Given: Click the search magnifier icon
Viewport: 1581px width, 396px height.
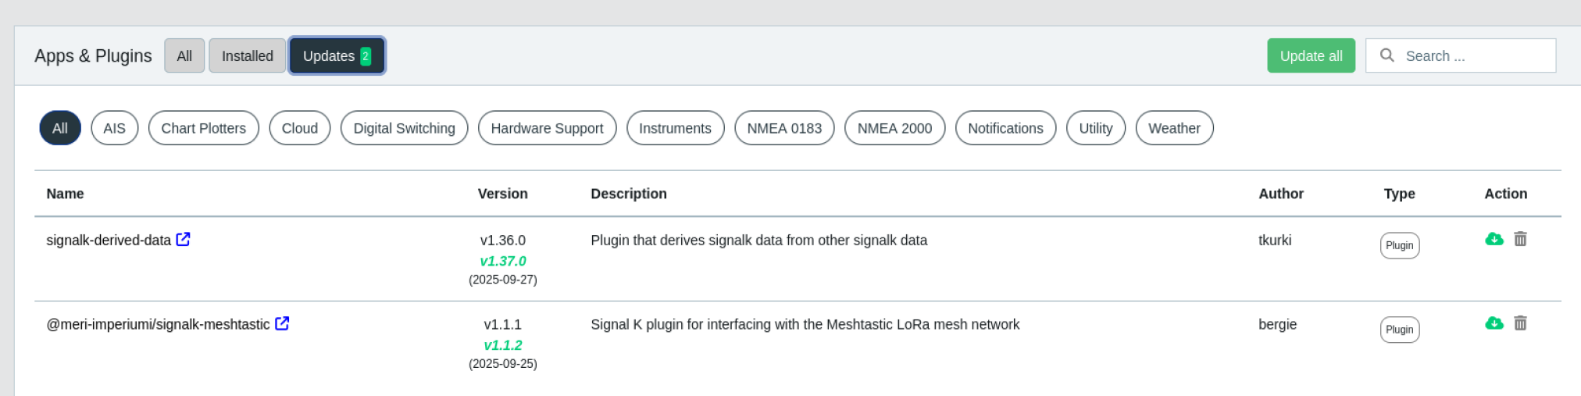Looking at the screenshot, I should (1386, 55).
